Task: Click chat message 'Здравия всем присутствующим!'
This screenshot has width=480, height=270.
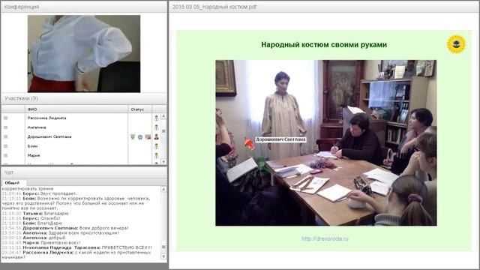Action: click(83, 233)
